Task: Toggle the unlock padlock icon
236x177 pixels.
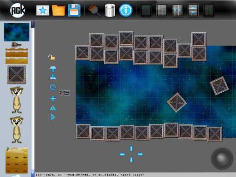Action: click(x=52, y=57)
